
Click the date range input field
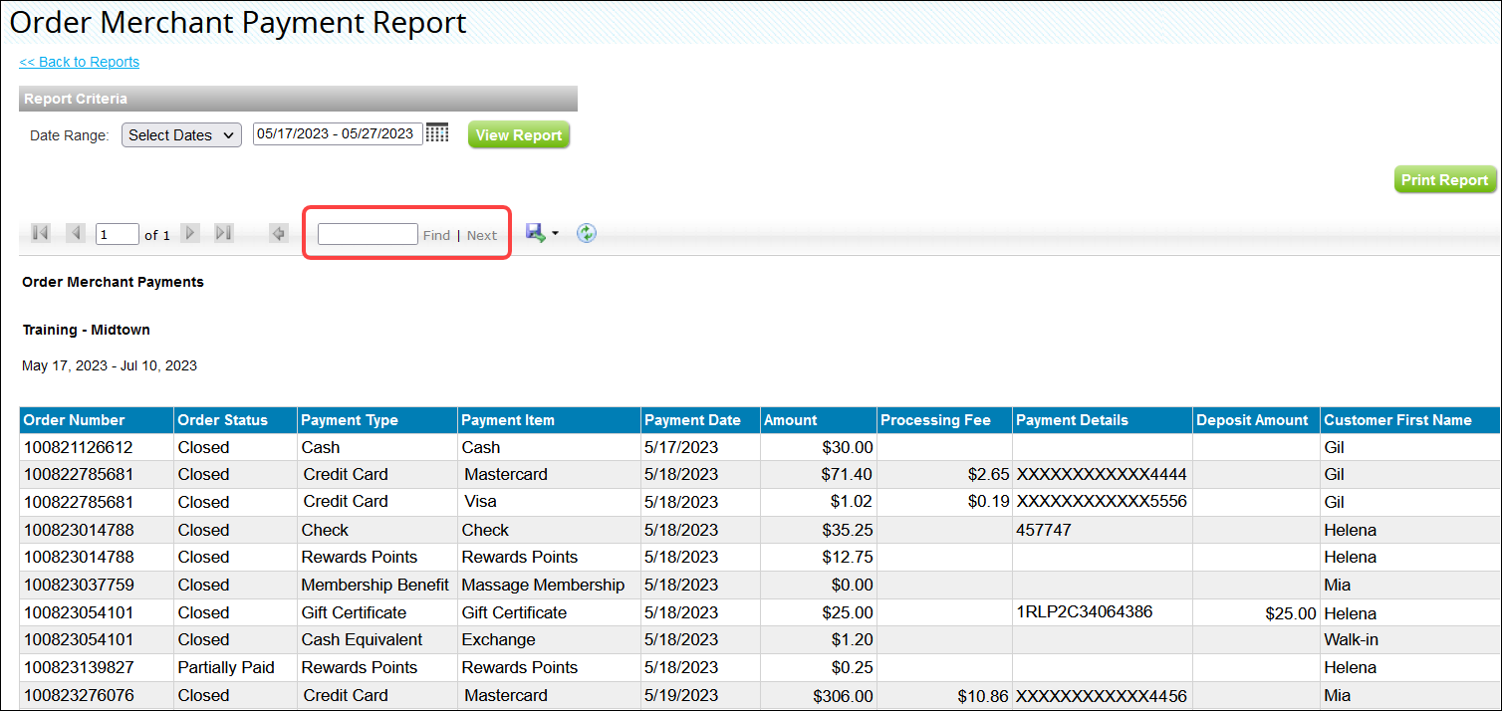pyautogui.click(x=338, y=133)
